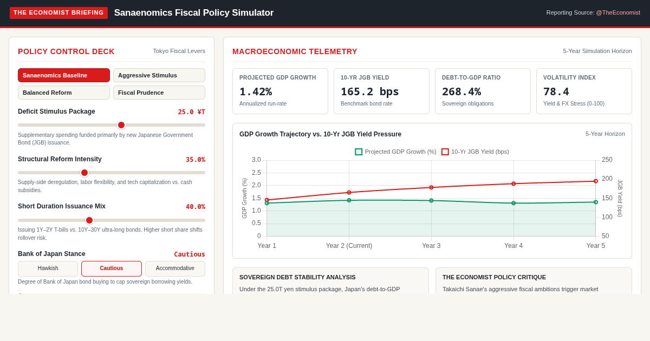Click THE ECONOMIST BRIEFING badge
This screenshot has width=650, height=341.
[x=58, y=13]
